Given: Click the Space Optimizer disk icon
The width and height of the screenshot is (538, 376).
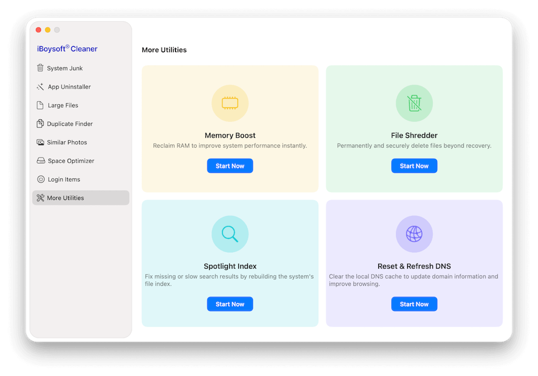Looking at the screenshot, I should (41, 161).
